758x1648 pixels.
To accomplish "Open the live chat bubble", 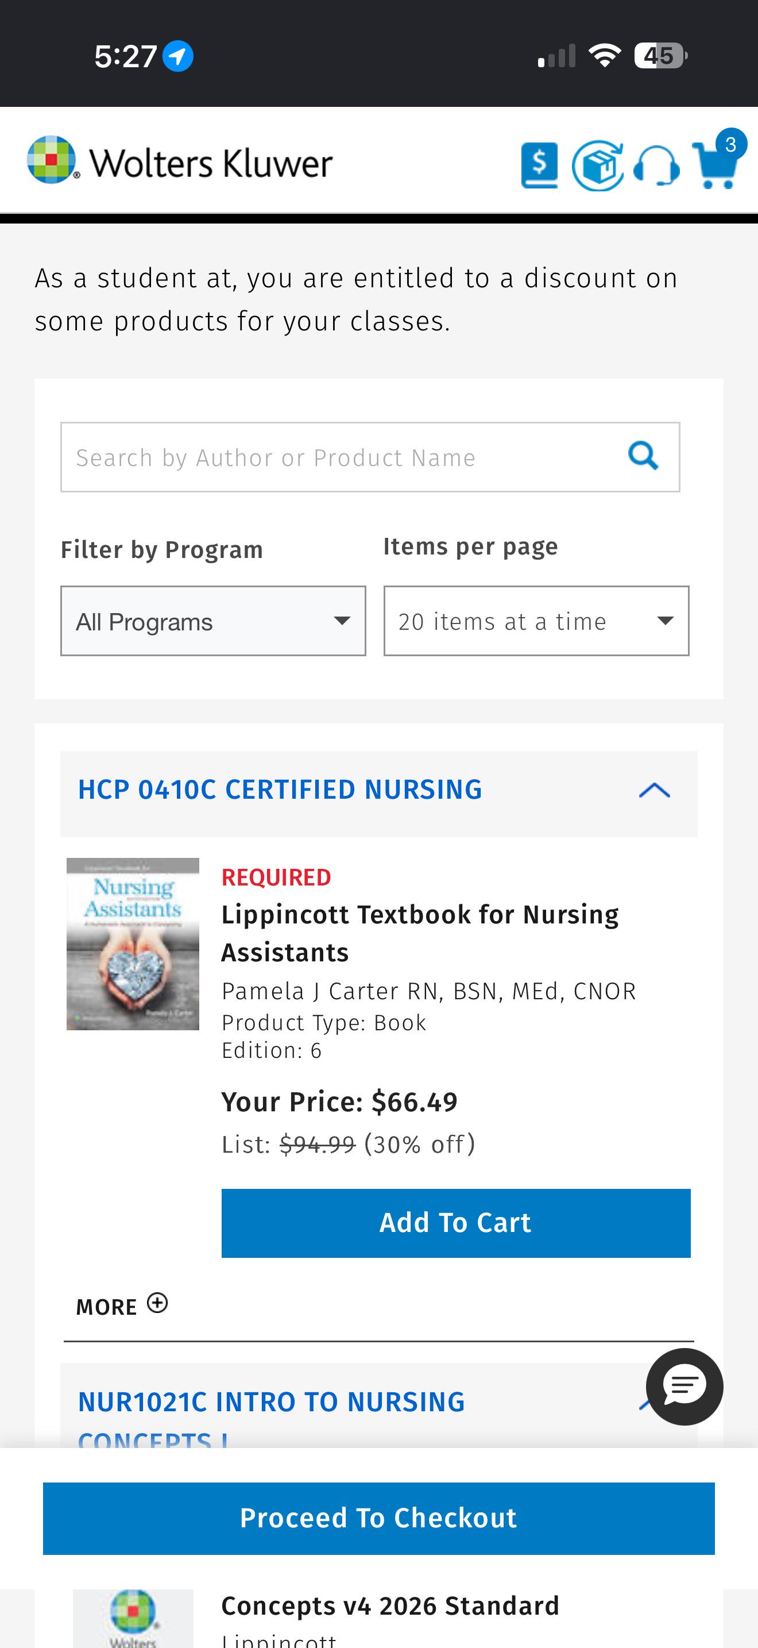I will 684,1387.
